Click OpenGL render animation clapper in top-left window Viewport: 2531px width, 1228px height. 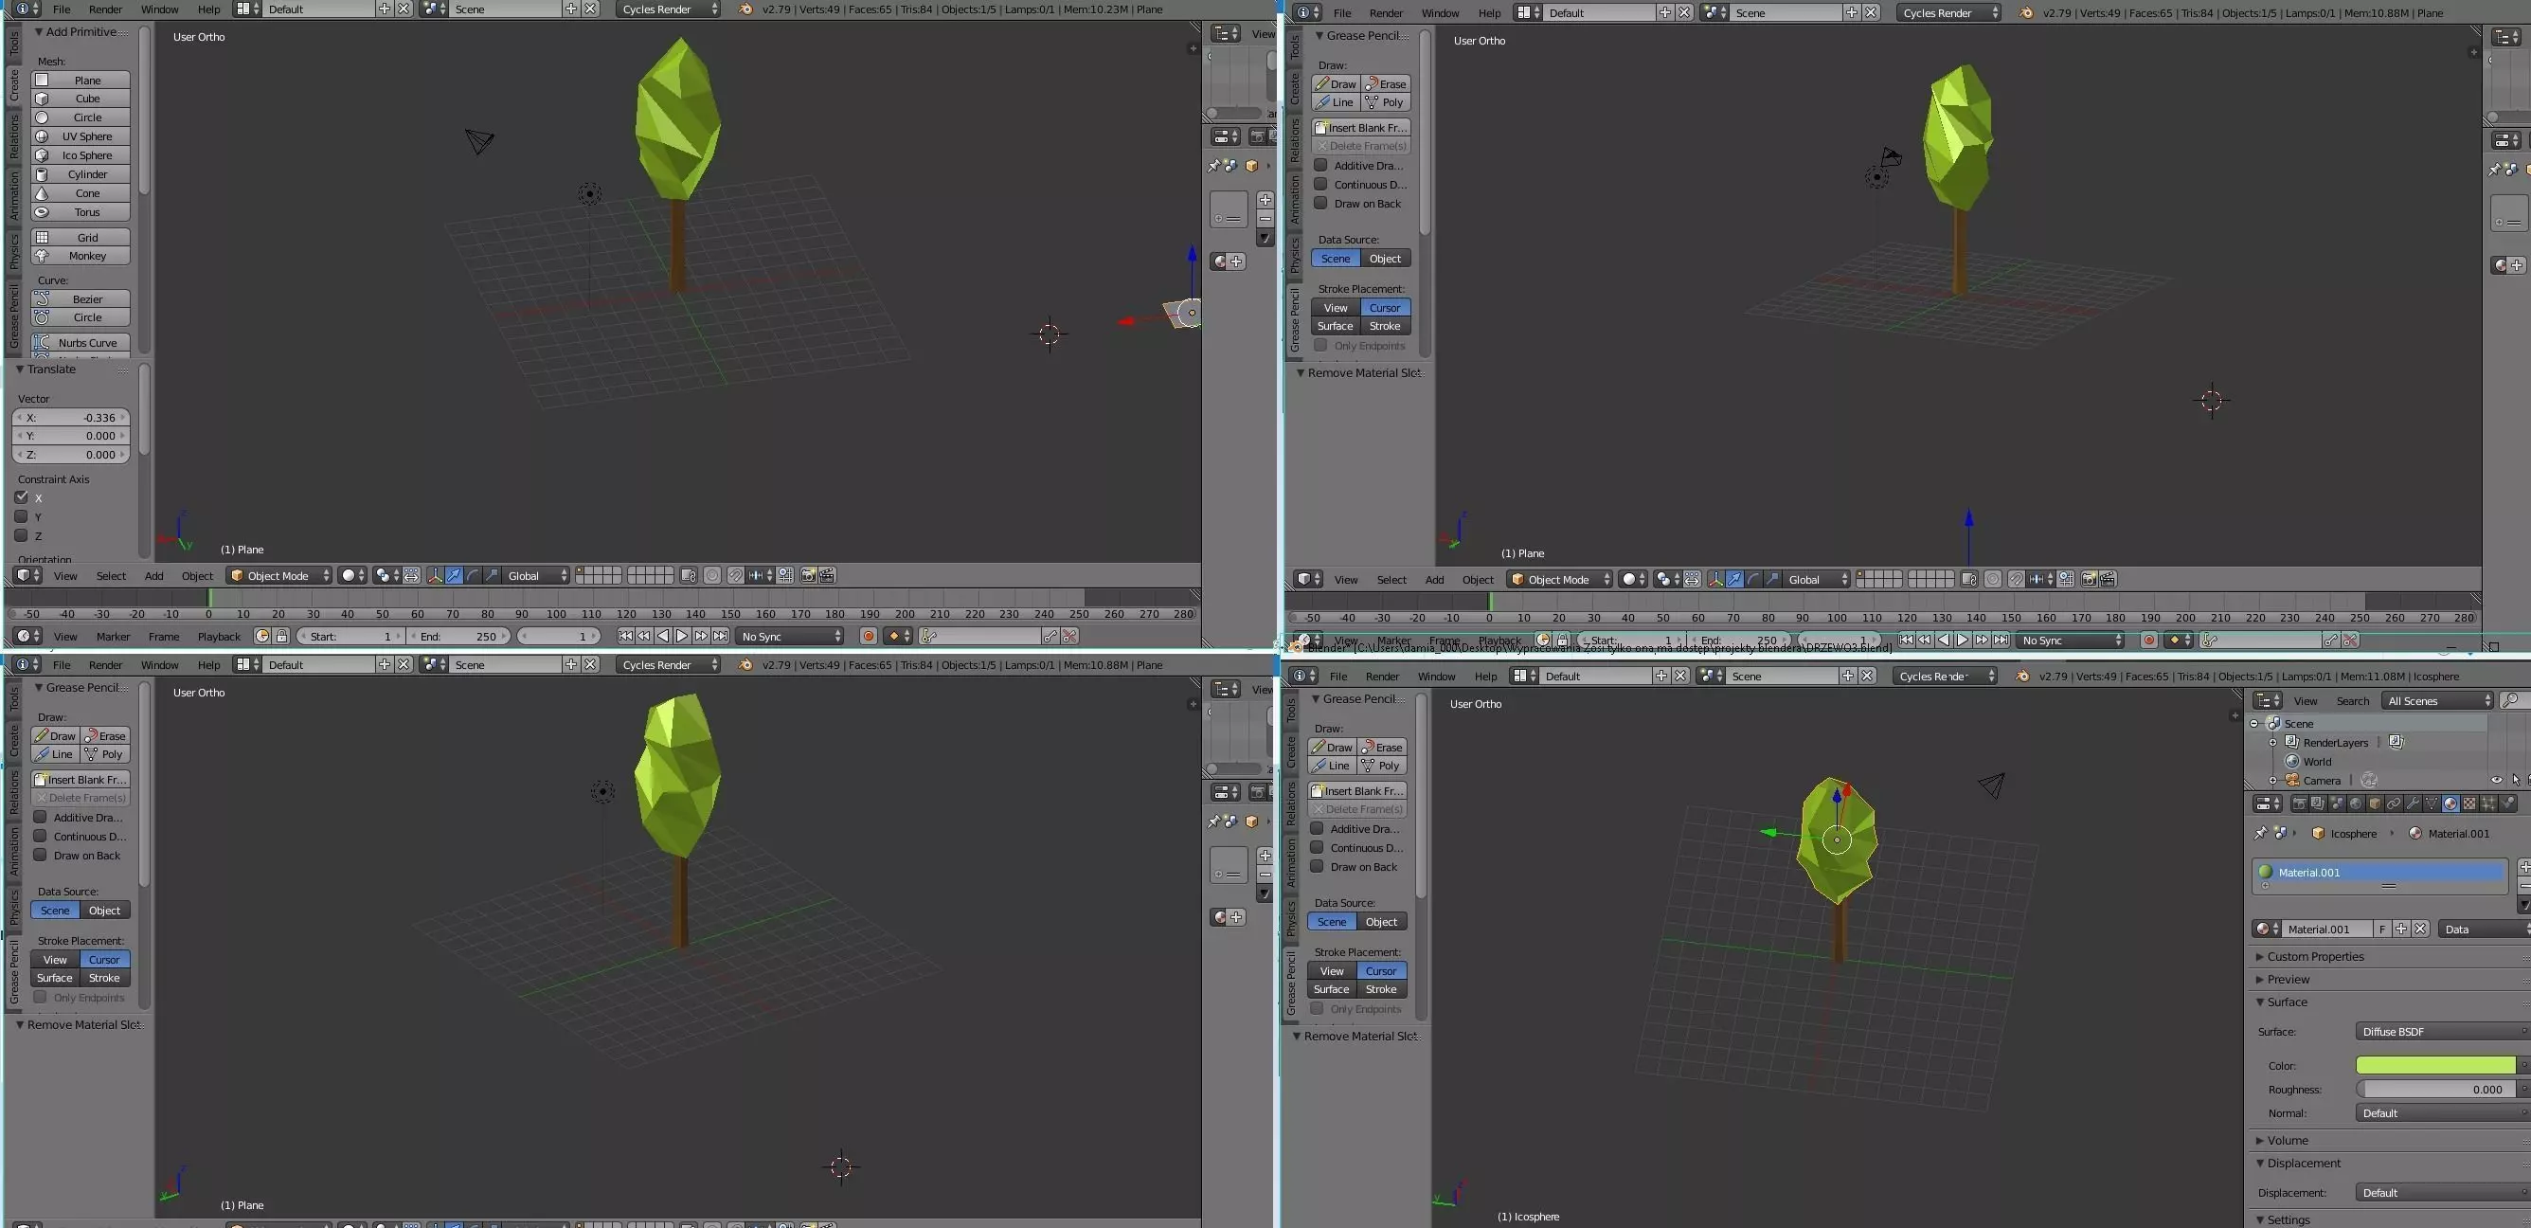(x=827, y=576)
